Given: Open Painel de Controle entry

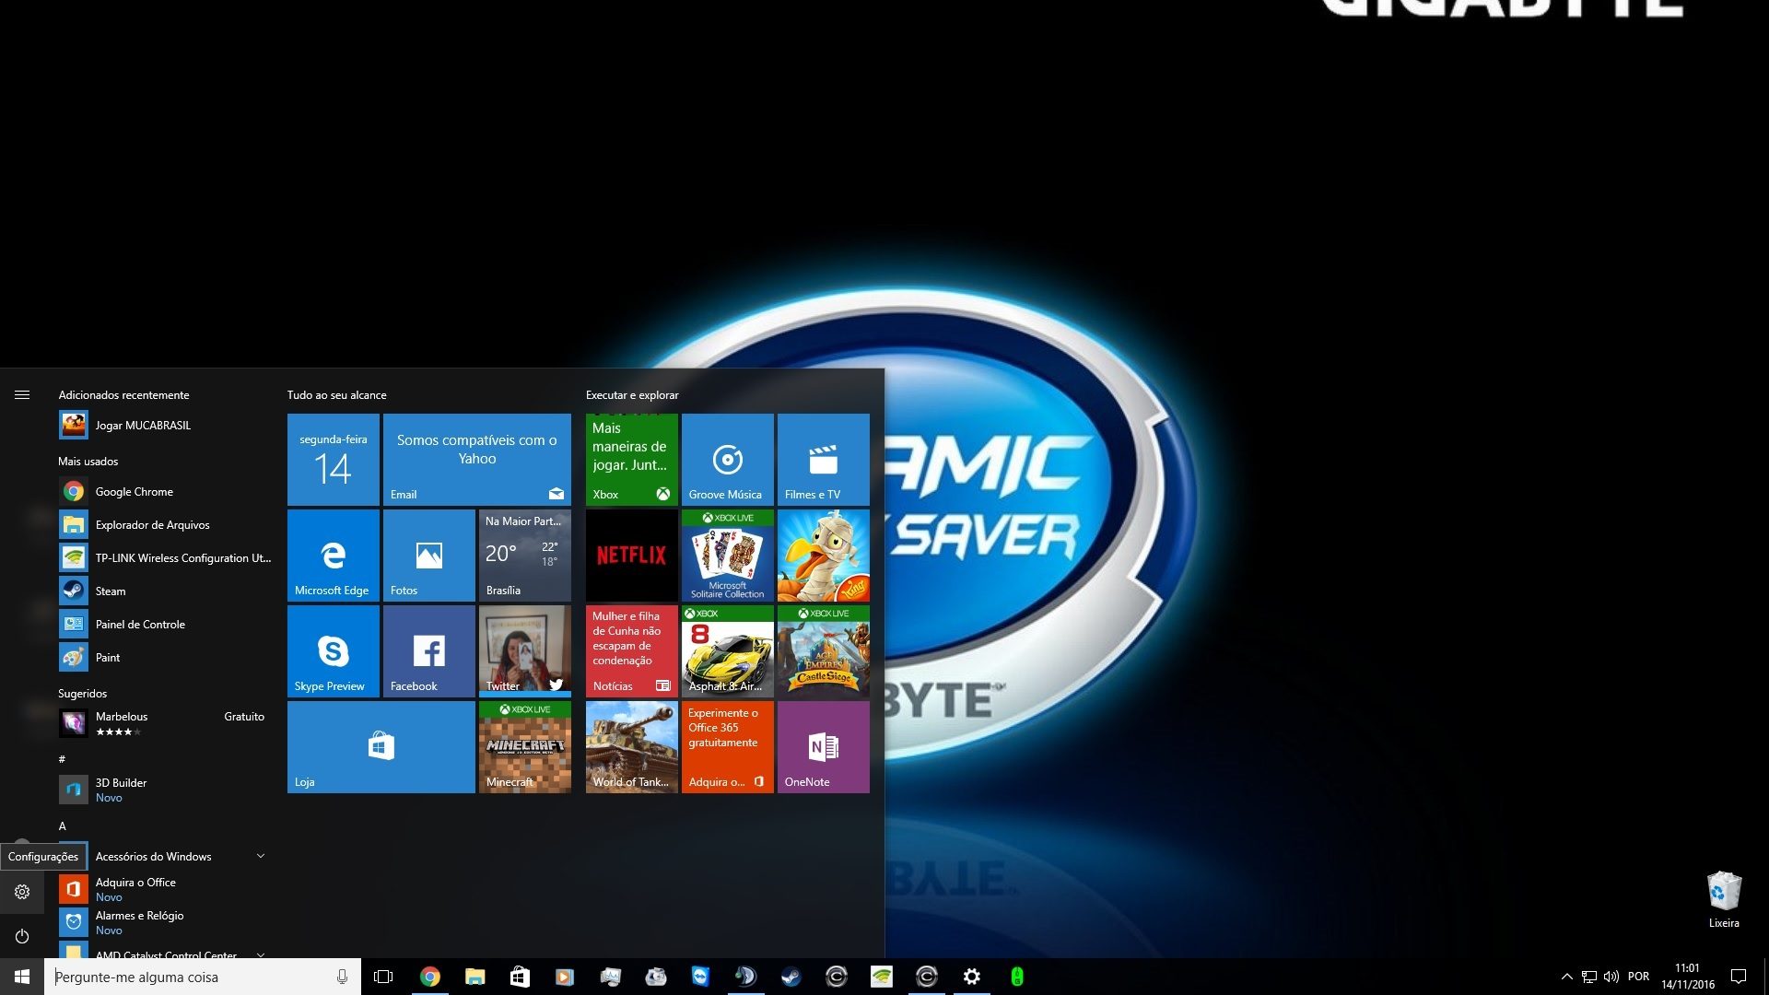Looking at the screenshot, I should click(166, 625).
